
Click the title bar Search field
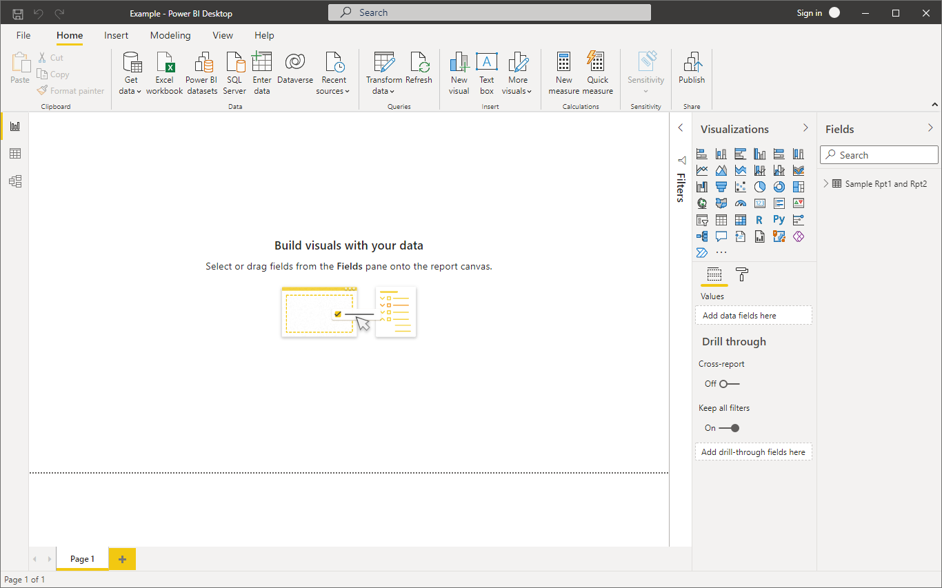[490, 12]
